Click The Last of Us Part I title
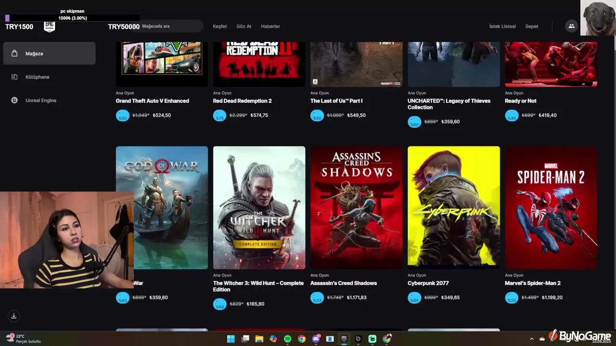This screenshot has width=616, height=346. pos(336,101)
